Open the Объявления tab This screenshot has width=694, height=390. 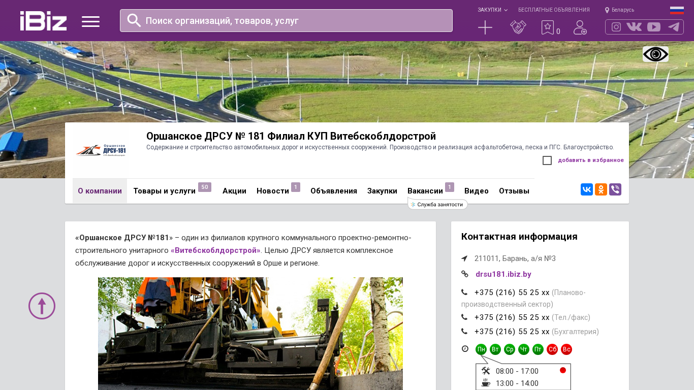pos(334,191)
